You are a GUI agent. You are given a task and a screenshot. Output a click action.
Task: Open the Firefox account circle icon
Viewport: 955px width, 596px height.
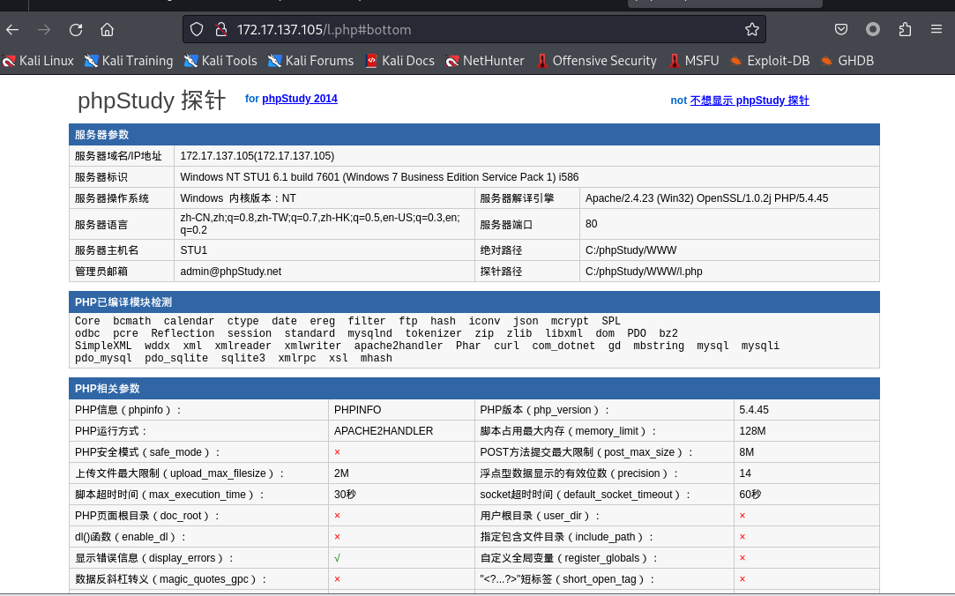pyautogui.click(x=873, y=29)
